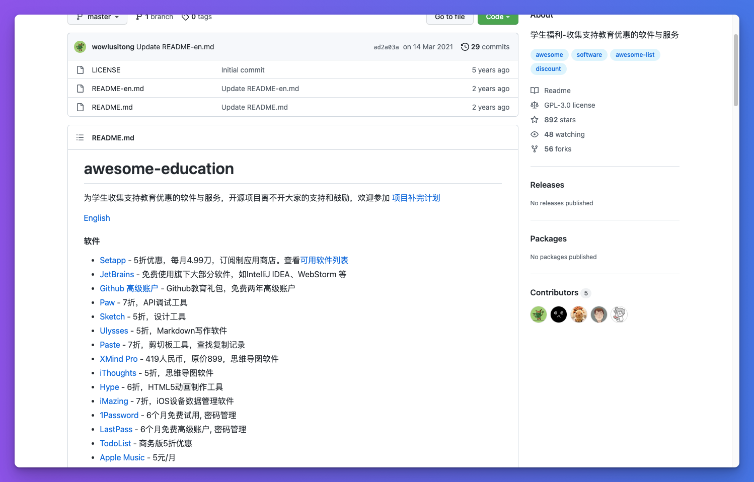The height and width of the screenshot is (482, 754).
Task: Open the LICENSE file
Action: [106, 70]
